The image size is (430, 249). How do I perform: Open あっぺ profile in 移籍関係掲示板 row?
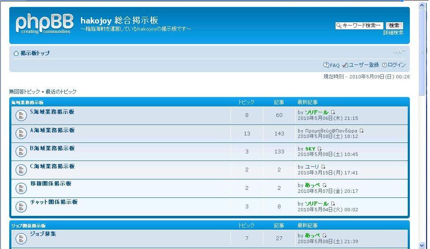312,185
